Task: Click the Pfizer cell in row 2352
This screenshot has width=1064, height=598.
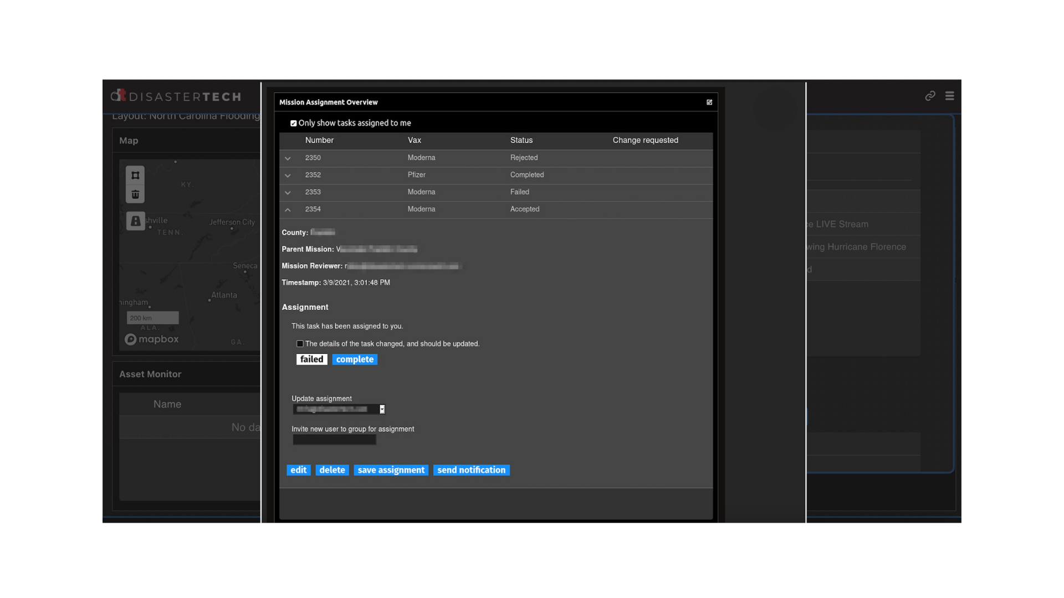Action: [x=417, y=175]
